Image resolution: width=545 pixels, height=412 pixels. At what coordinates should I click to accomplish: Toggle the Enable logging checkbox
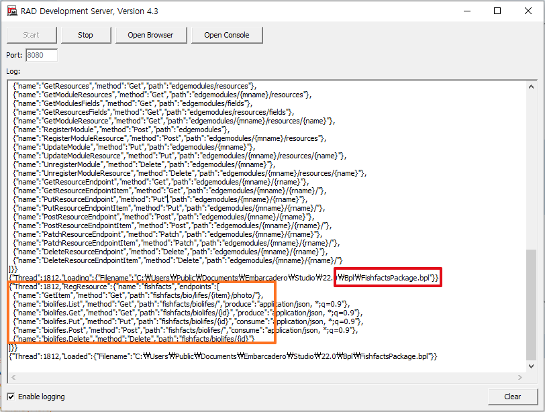(x=11, y=397)
